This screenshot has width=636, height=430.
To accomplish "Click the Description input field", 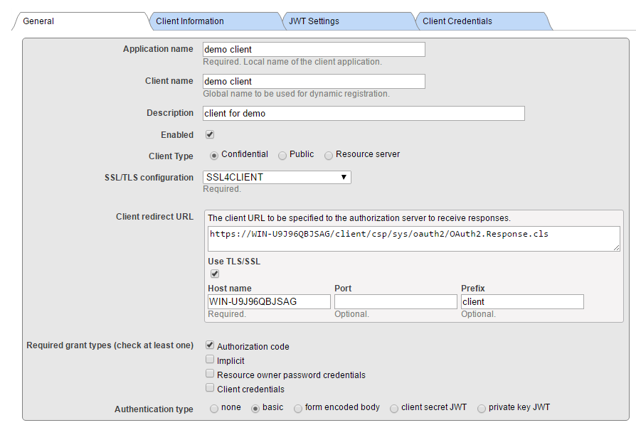I will (x=364, y=114).
